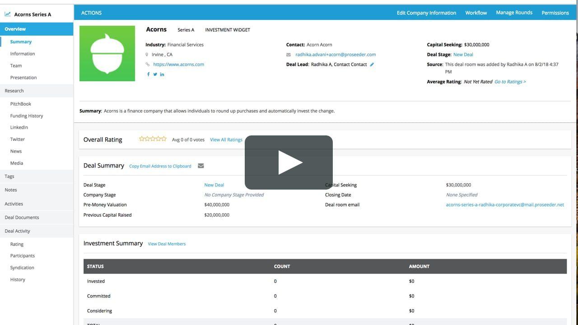Open Acorns LinkedIn icon link
578x325 pixels.
point(162,74)
